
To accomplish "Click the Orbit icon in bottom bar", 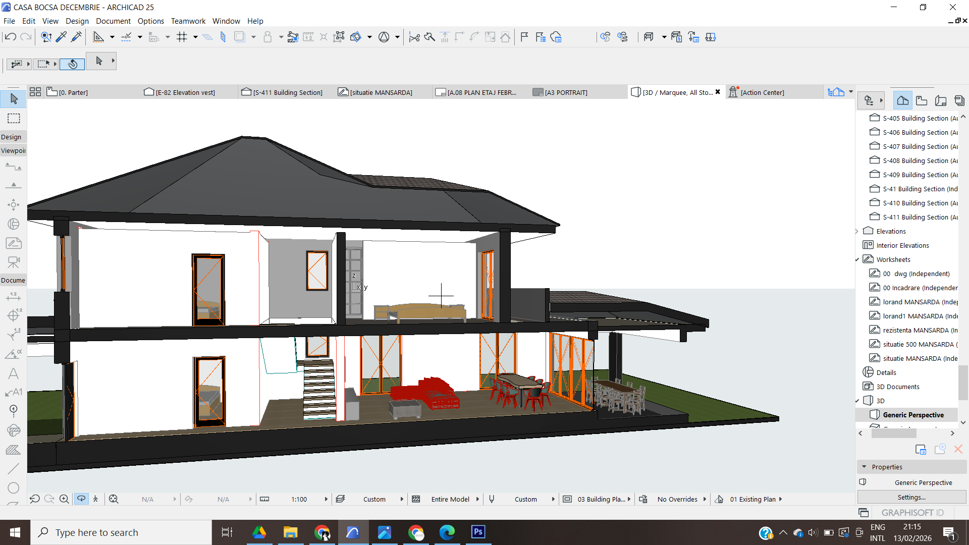I will point(81,499).
